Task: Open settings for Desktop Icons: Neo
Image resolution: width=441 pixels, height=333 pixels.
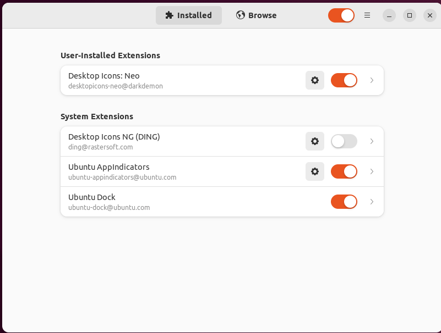Action: pos(315,80)
